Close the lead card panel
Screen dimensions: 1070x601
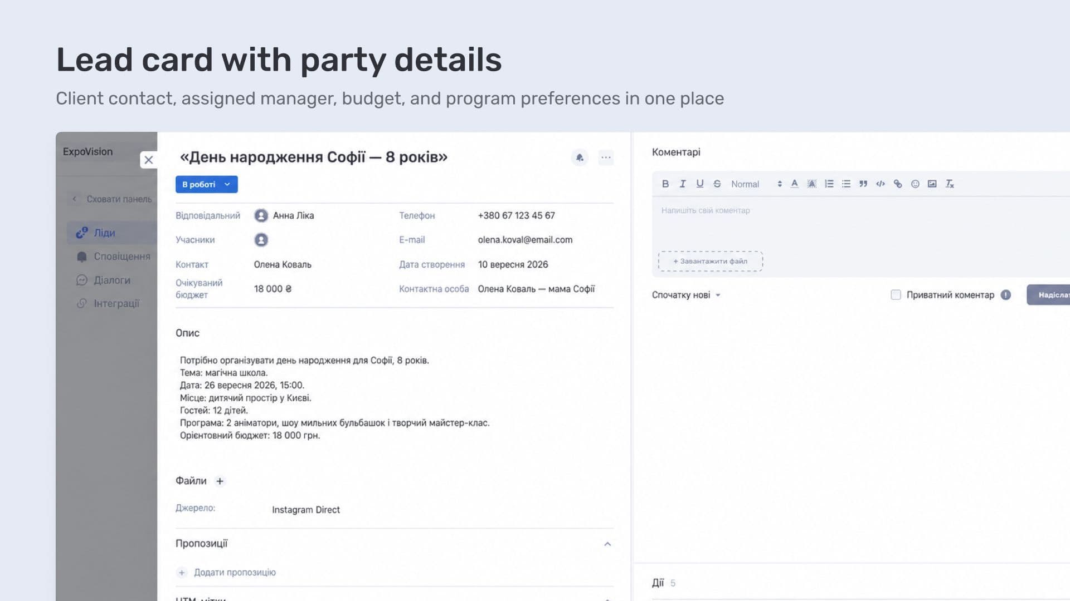pos(148,160)
